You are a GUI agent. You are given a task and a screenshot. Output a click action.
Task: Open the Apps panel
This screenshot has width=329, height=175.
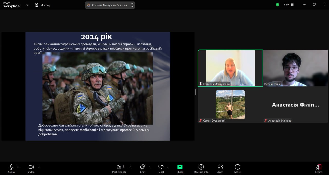(x=220, y=169)
